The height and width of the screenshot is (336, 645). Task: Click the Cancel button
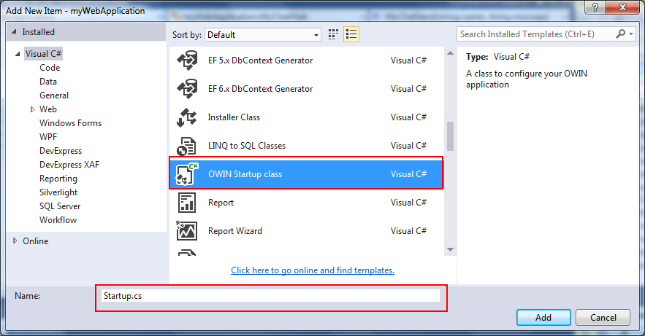click(603, 318)
